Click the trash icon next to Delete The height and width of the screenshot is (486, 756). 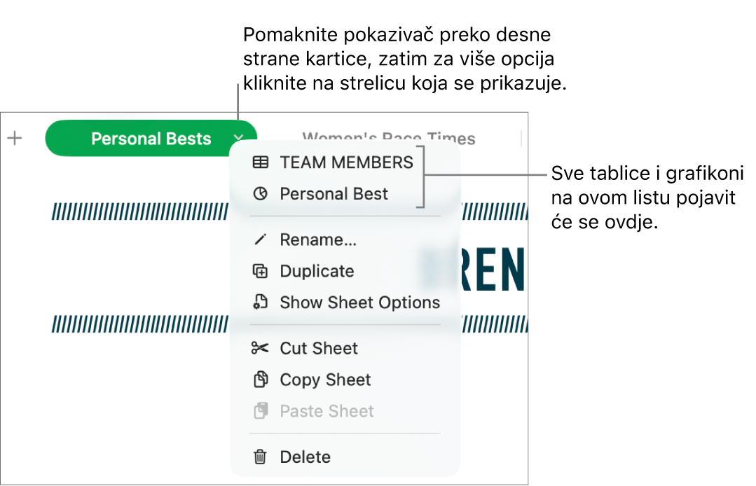click(260, 457)
